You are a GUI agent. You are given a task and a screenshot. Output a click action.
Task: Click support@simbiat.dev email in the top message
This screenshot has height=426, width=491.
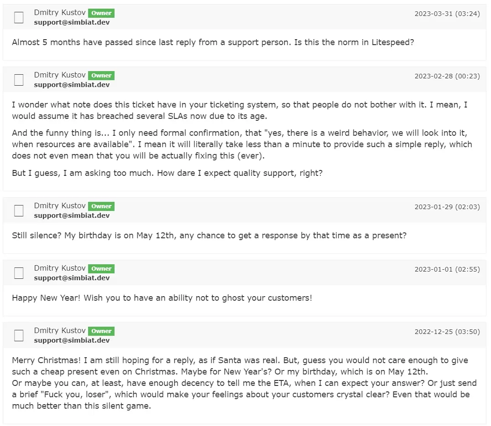(x=72, y=22)
